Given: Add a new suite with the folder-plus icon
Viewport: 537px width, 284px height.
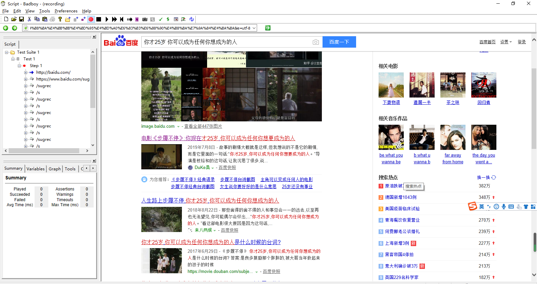Looking at the screenshot, I should [68, 19].
